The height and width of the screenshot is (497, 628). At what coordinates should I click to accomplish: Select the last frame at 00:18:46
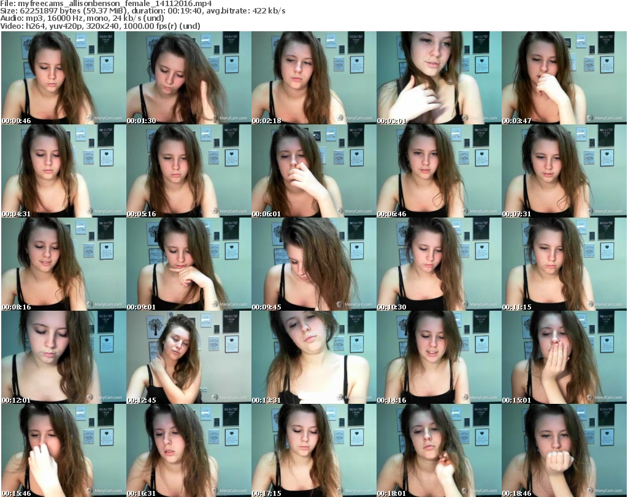[564, 450]
